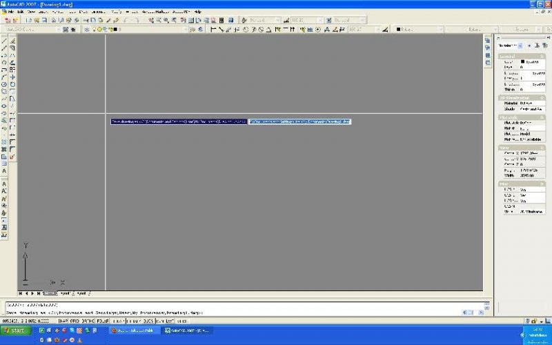Open the color control ByLayer dropdown

pyautogui.click(x=440, y=29)
